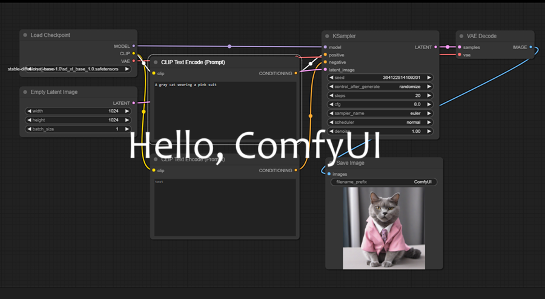
Task: Click midpoint dot on the orange conditioning link
Action: coord(311,116)
